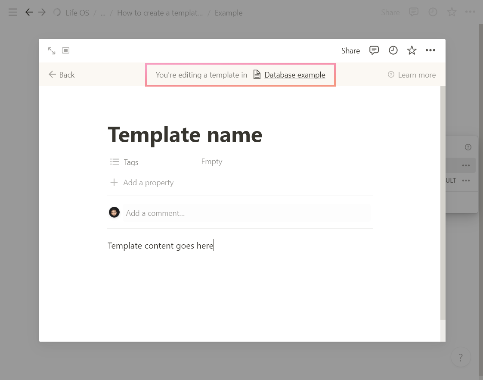The height and width of the screenshot is (380, 483).
Task: Click Add a property
Action: point(142,183)
